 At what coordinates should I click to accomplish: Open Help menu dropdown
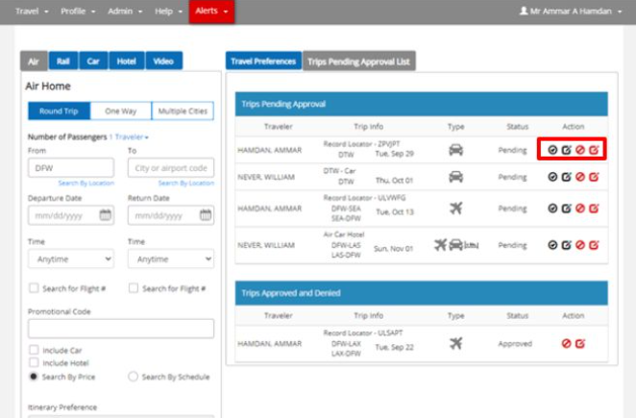pos(168,12)
